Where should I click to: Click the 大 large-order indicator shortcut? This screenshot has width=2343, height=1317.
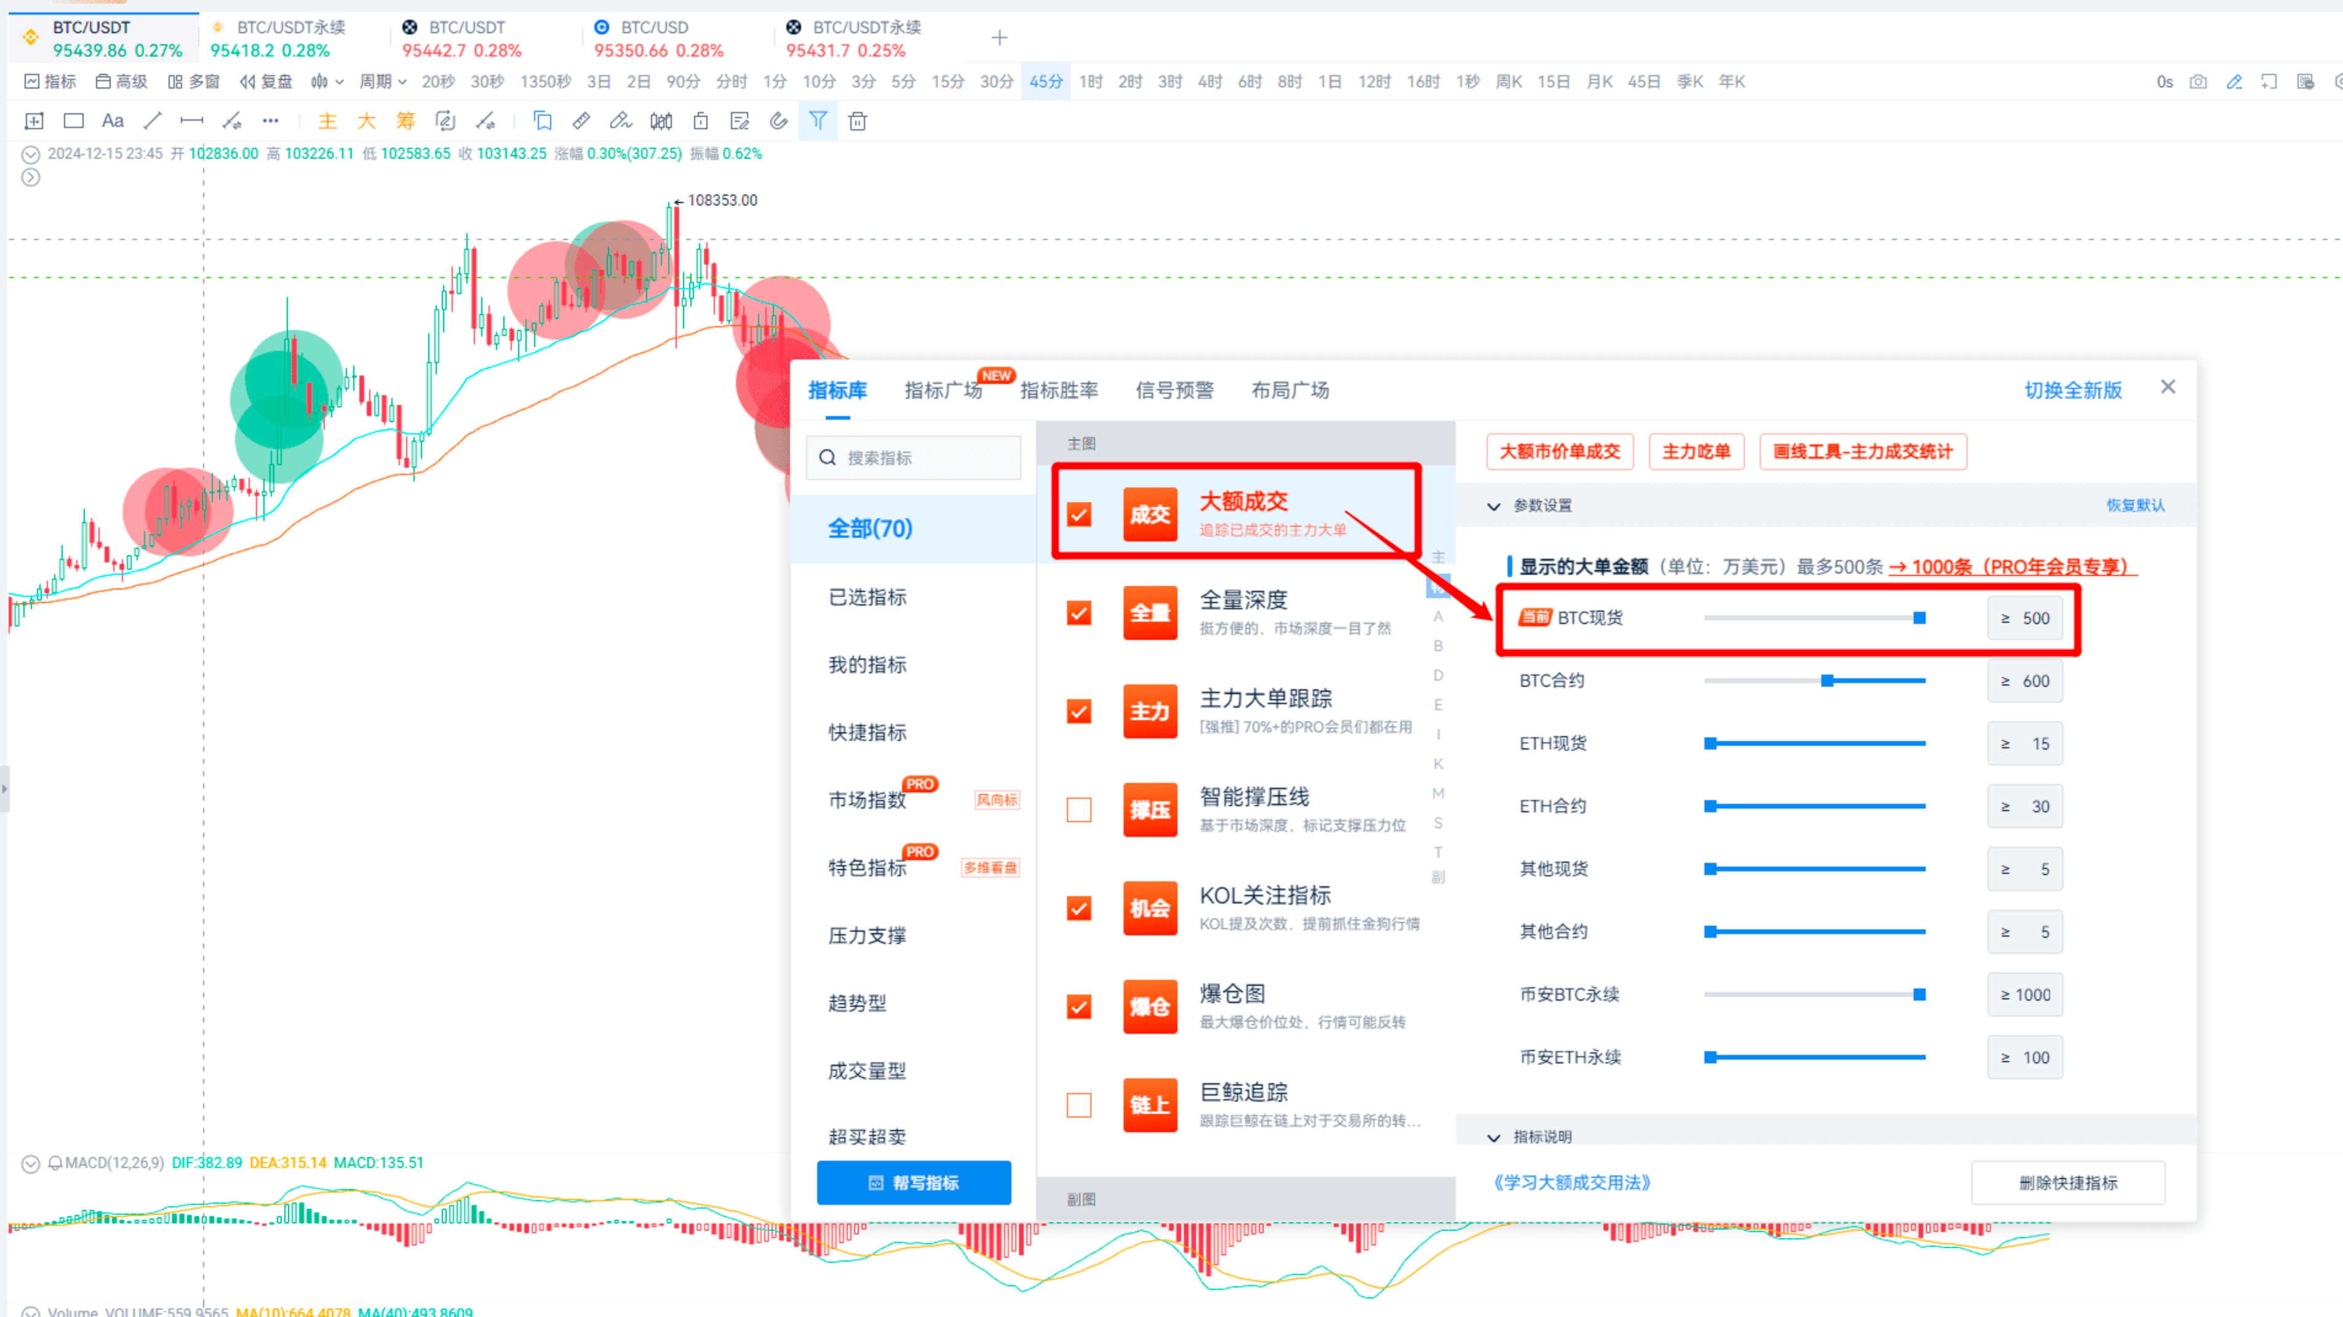click(367, 121)
